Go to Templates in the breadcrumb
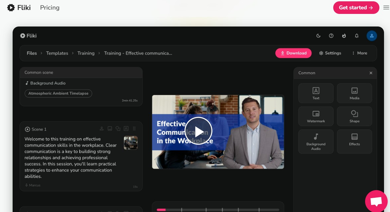 (57, 53)
